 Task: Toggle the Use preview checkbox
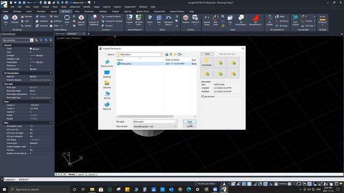pyautogui.click(x=203, y=96)
